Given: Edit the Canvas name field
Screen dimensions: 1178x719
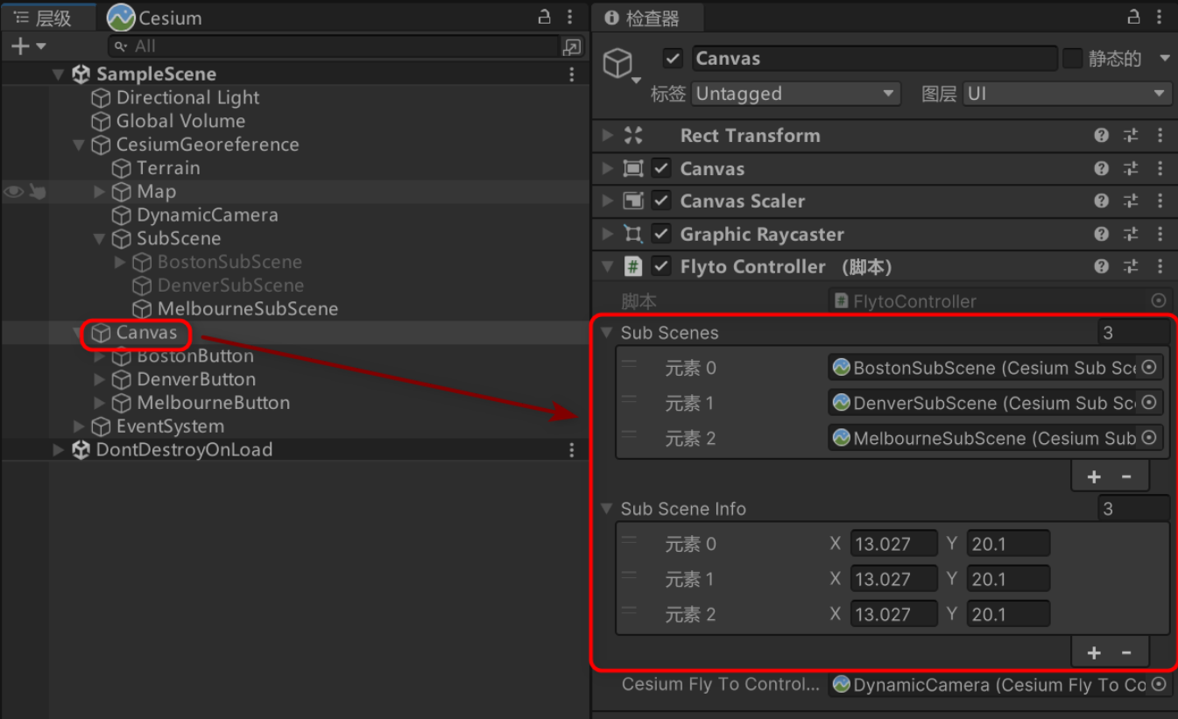Looking at the screenshot, I should [874, 59].
